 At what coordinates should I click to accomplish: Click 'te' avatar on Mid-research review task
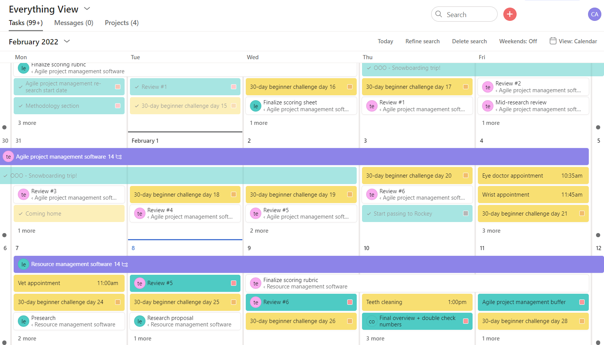pyautogui.click(x=488, y=106)
